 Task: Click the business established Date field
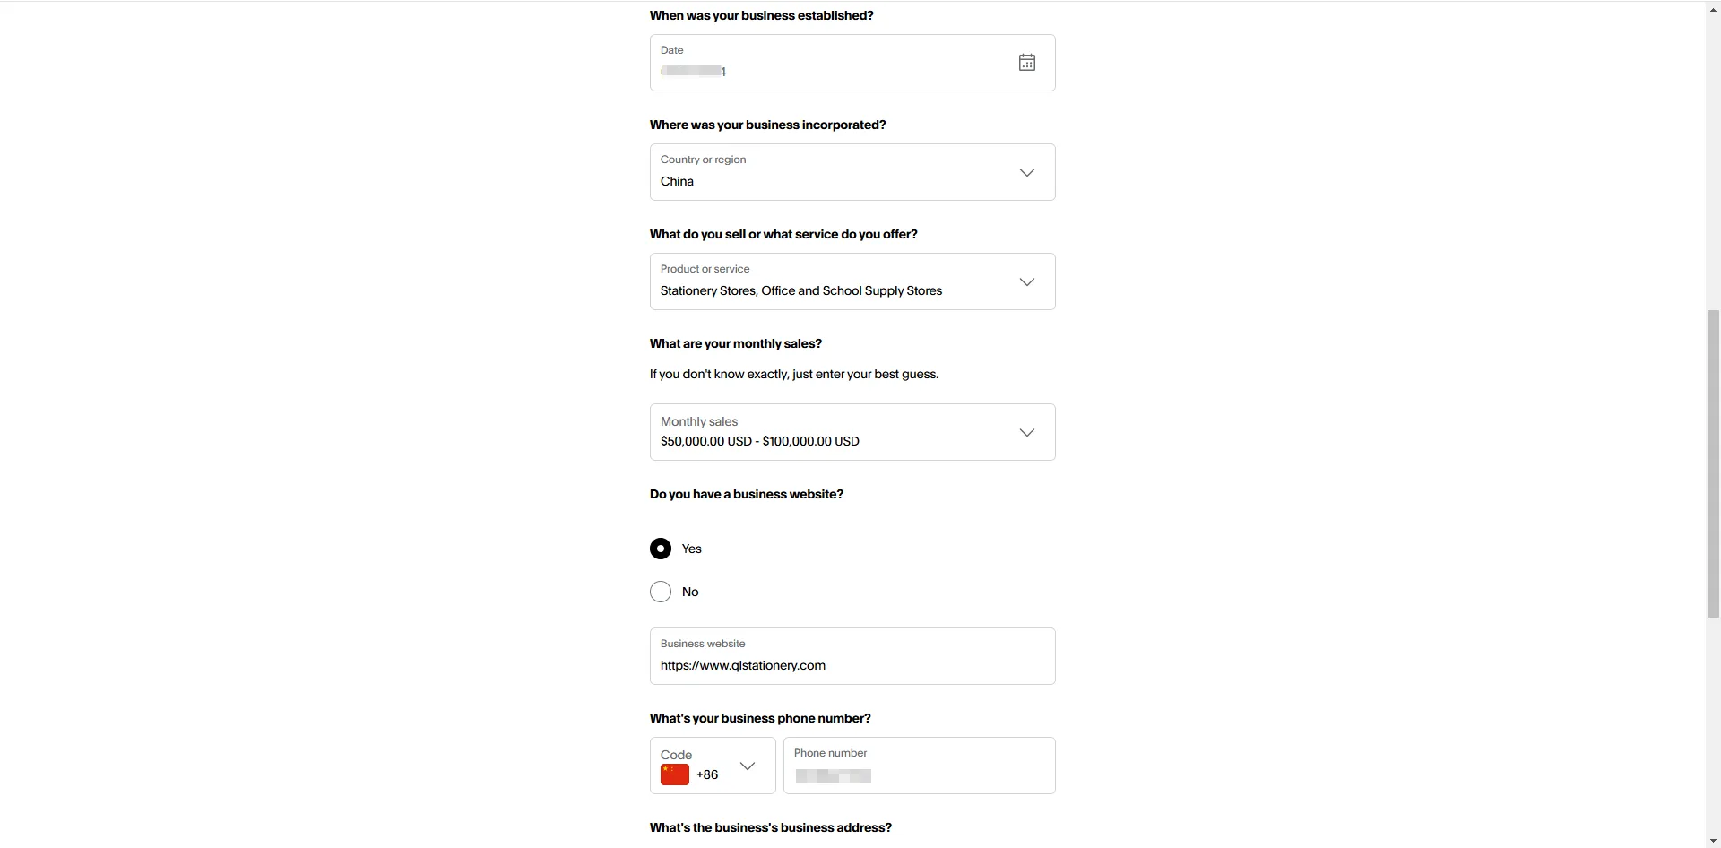(x=852, y=63)
